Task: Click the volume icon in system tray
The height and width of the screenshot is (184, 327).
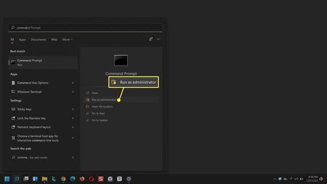Action: click(301, 179)
